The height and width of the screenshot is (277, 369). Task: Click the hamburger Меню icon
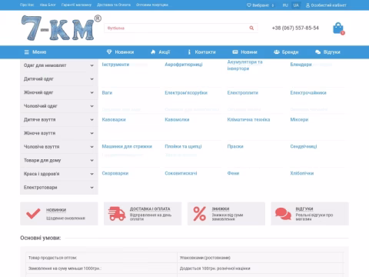coord(27,52)
